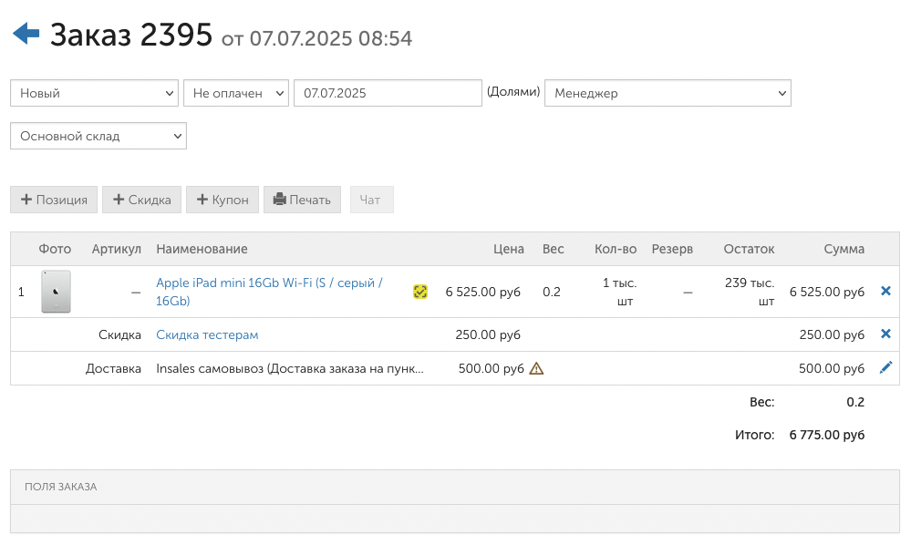The height and width of the screenshot is (545, 911).
Task: Click the iPad product thumbnail photo
Action: point(56,292)
